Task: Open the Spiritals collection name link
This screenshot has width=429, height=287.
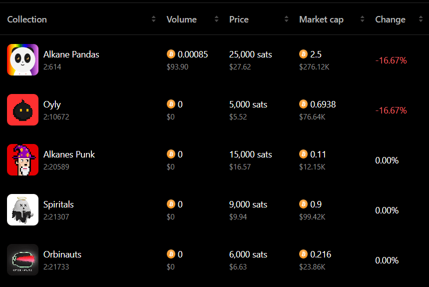Action: click(58, 204)
